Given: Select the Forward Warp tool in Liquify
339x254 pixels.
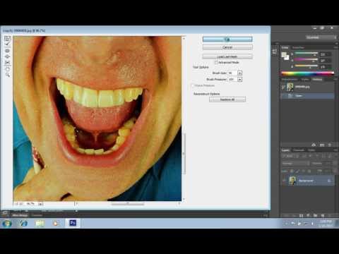Looking at the screenshot, I should point(8,38).
